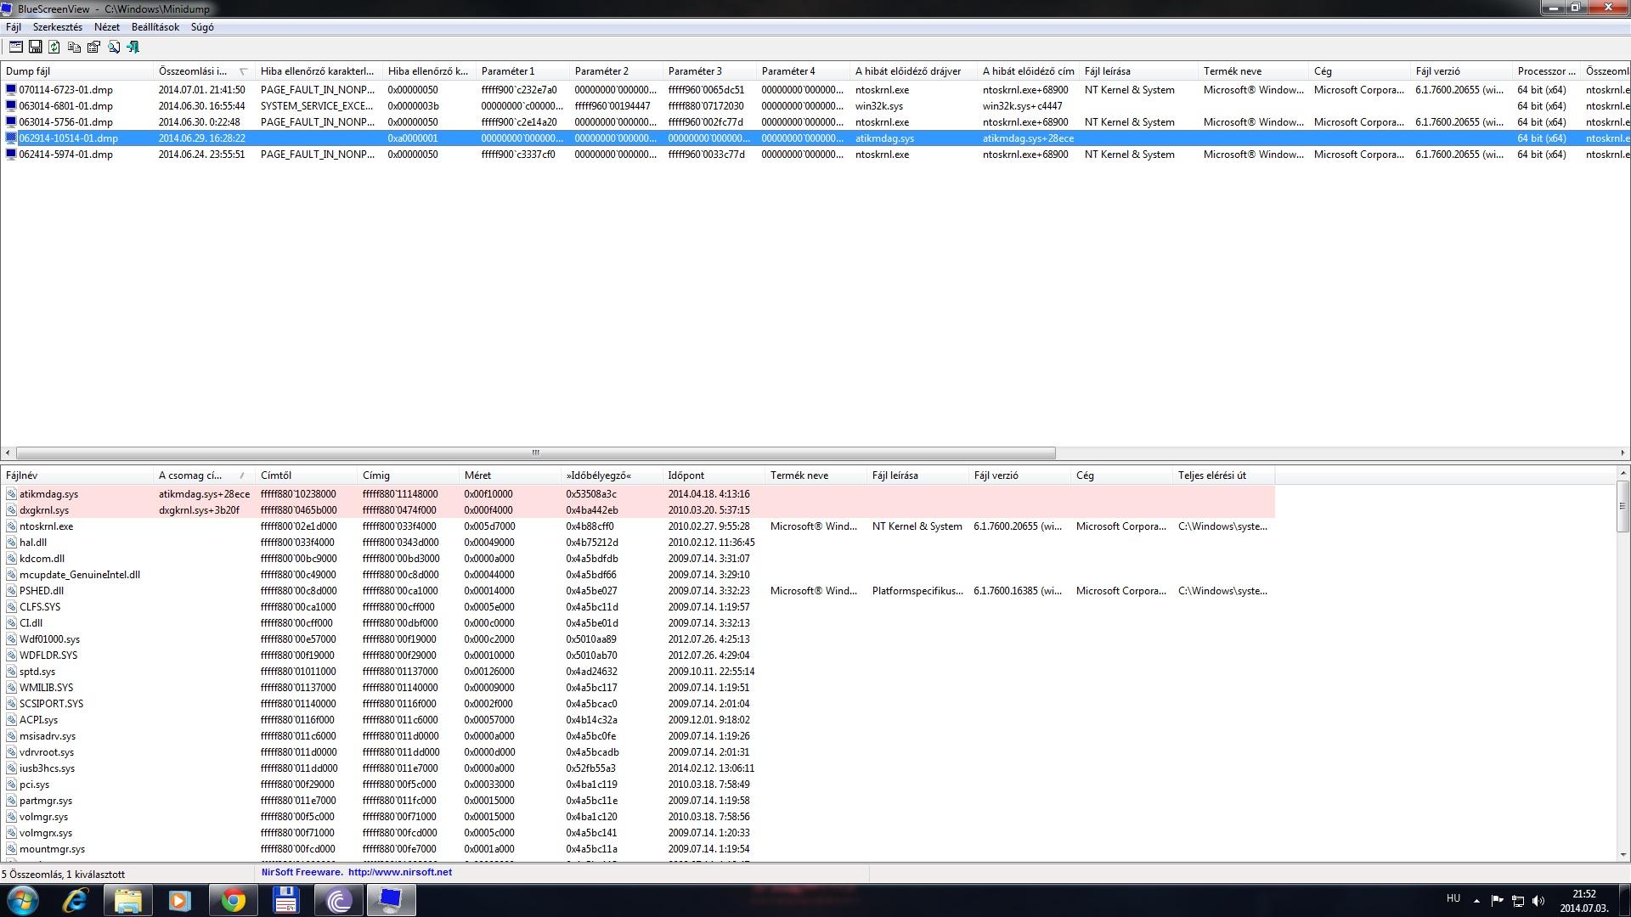
Task: Sort by Összeomlási idő column header
Action: (193, 71)
